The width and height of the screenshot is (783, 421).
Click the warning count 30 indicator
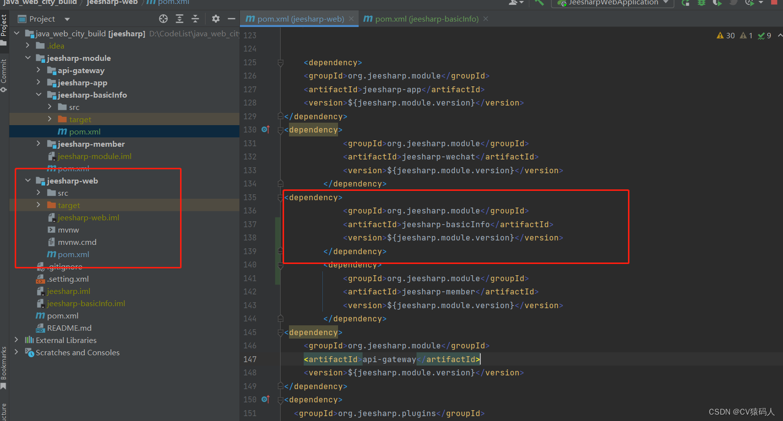[x=726, y=35]
